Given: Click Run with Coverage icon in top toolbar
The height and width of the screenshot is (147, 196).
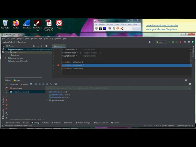Looking at the screenshot, I should click(x=177, y=42).
